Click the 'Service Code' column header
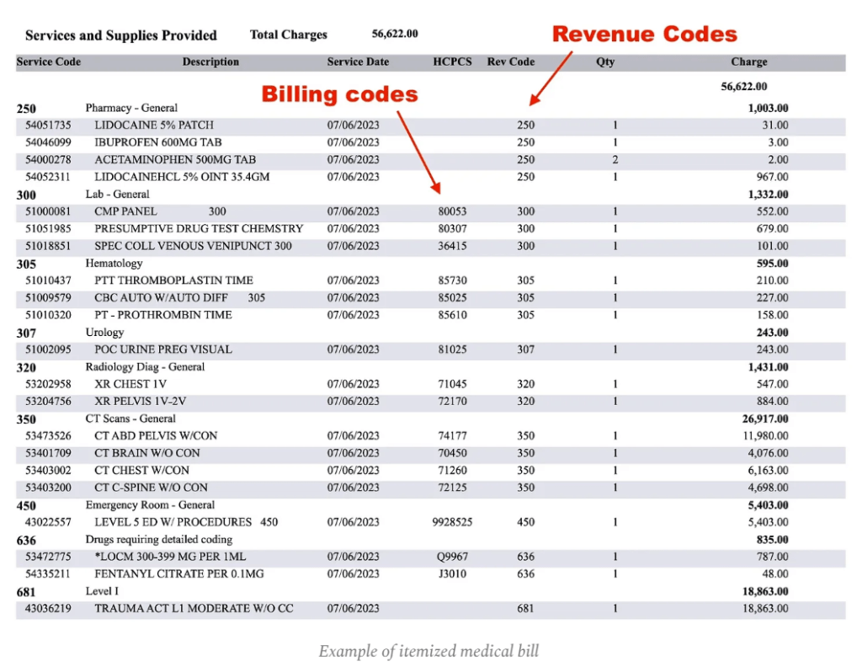 (x=48, y=61)
